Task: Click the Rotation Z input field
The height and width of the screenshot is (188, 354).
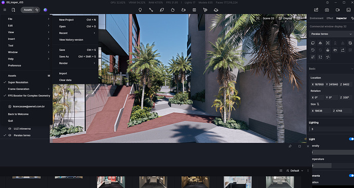Action: pyautogui.click(x=345, y=98)
